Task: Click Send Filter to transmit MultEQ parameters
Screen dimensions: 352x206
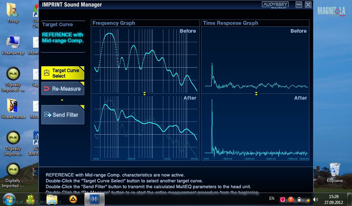Action: tap(63, 115)
